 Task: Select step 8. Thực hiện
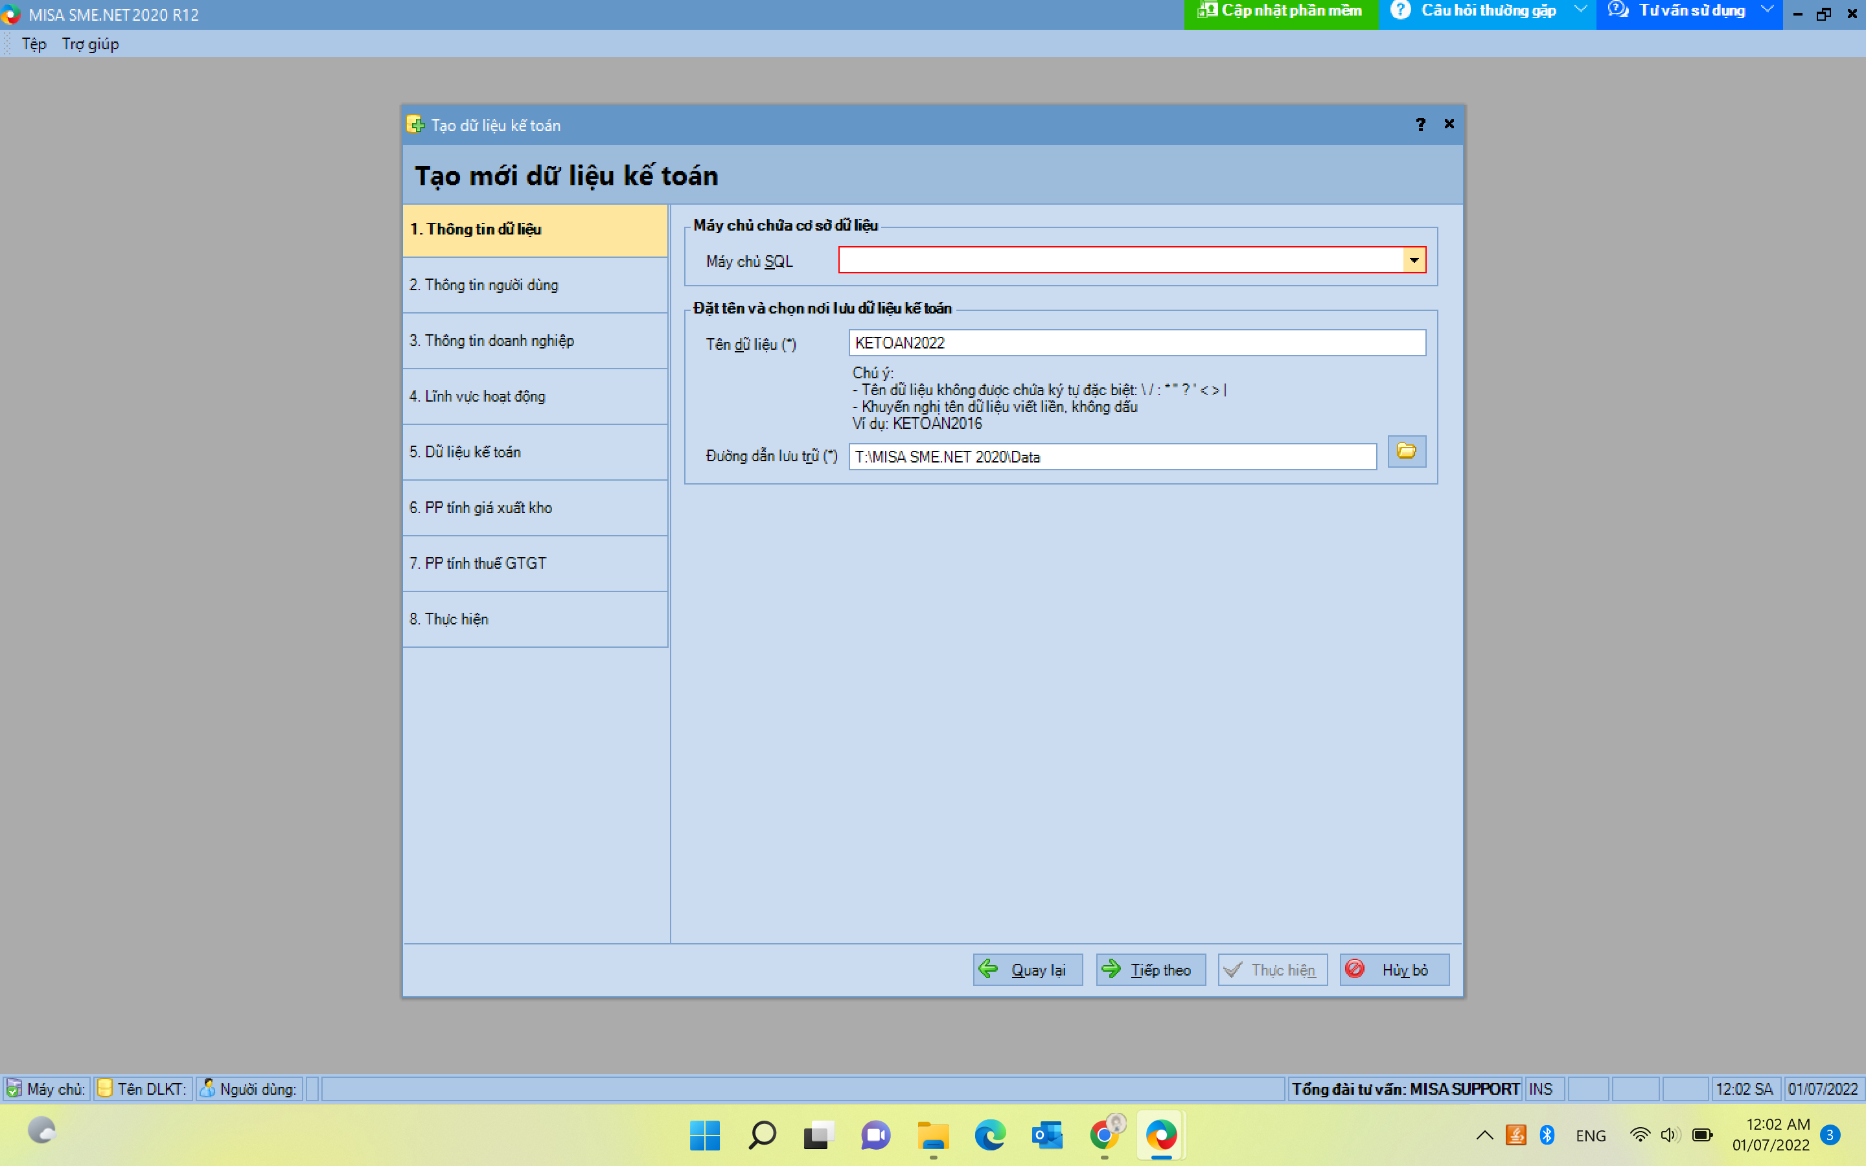tap(535, 619)
